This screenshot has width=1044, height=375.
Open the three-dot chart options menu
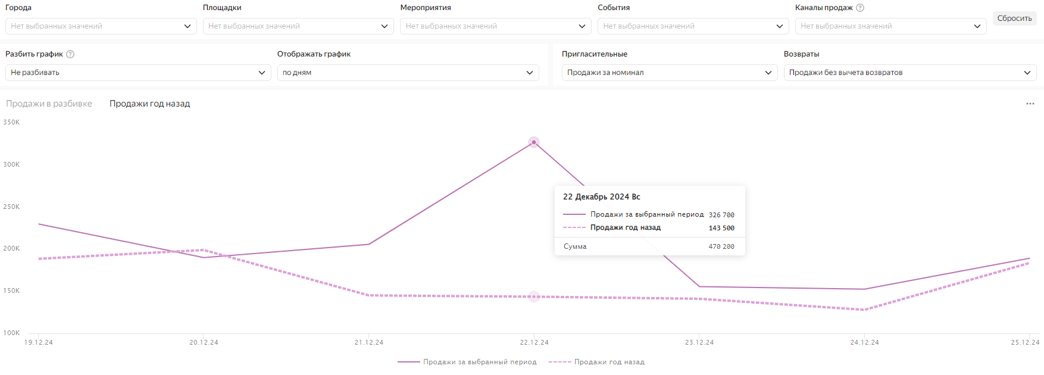(1030, 104)
